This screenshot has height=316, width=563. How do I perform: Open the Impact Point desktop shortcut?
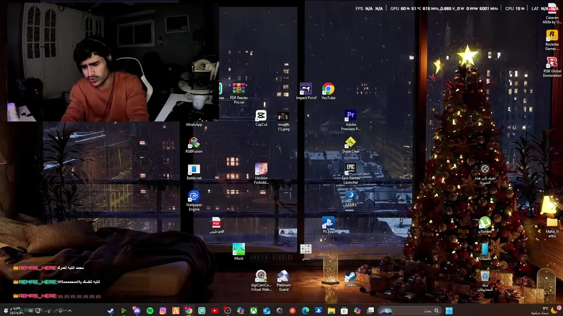306,92
